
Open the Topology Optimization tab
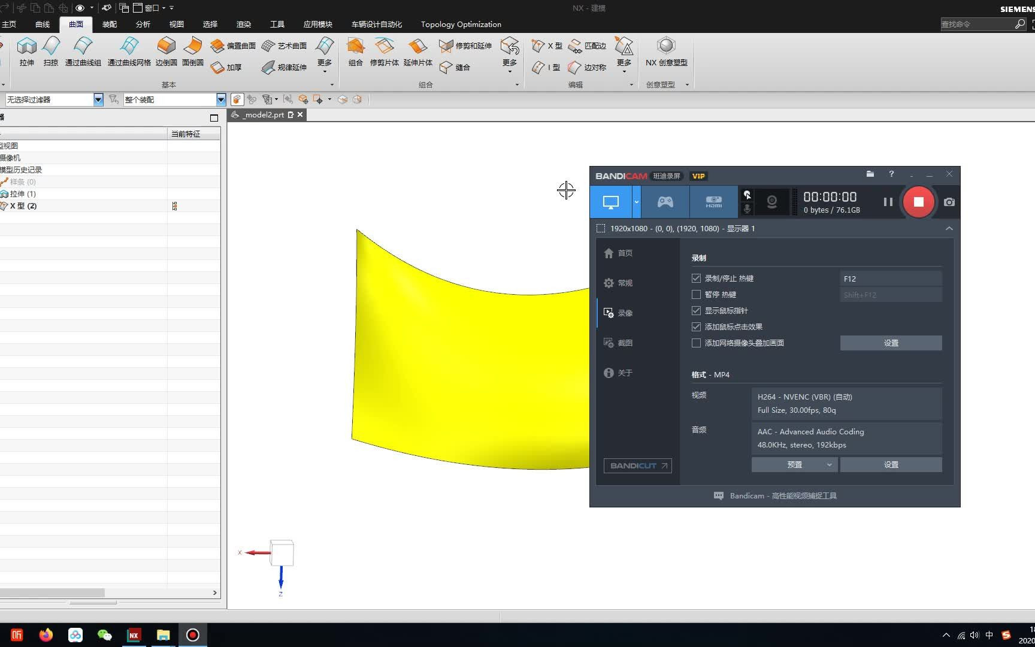(x=461, y=25)
